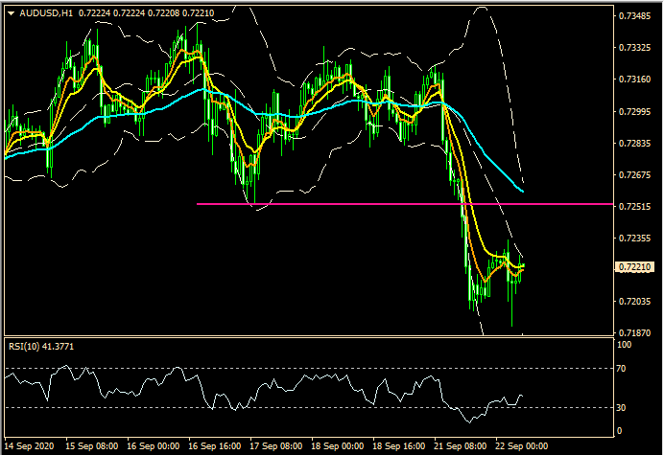Click the 0.73160 price scale label
664x455 pixels.
[x=635, y=80]
